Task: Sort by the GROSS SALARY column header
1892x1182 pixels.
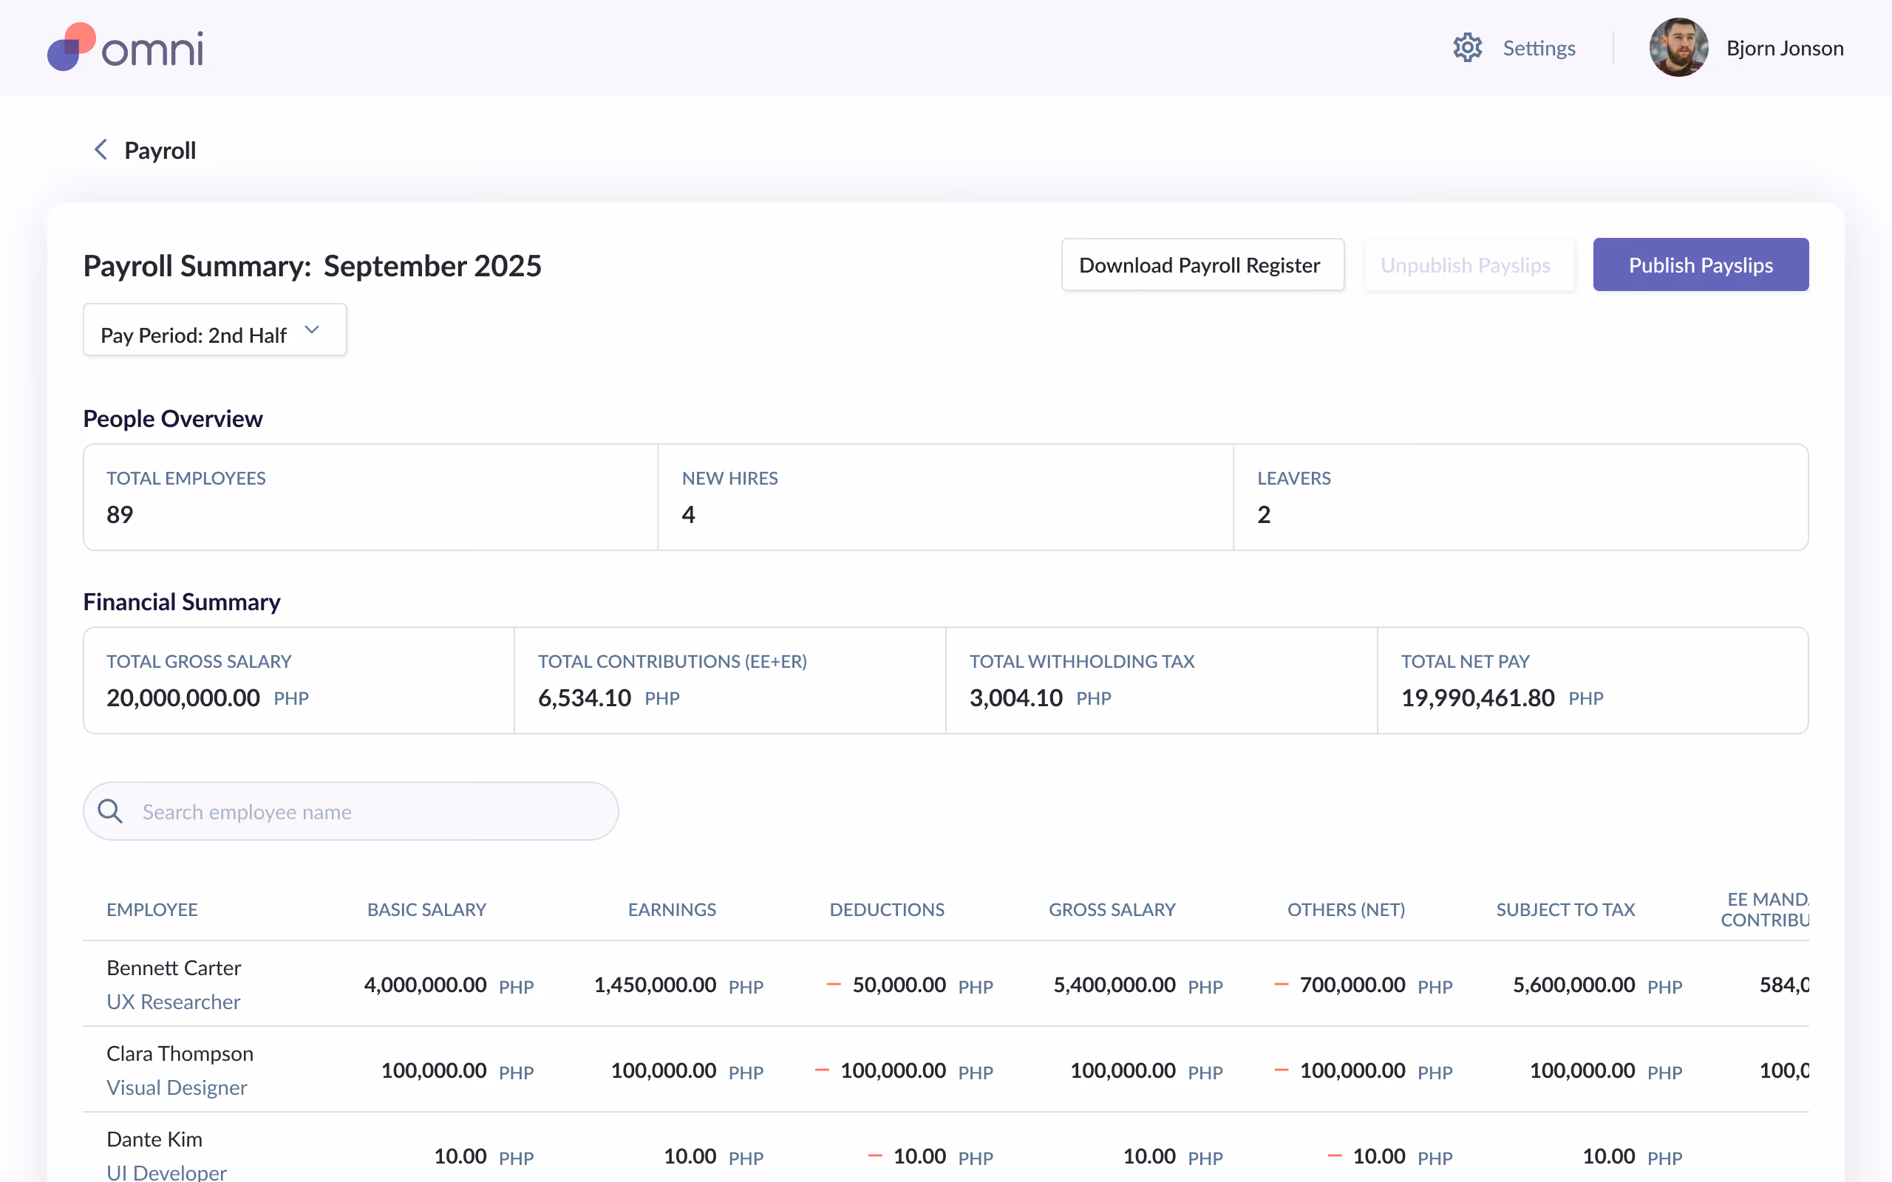Action: click(1112, 909)
